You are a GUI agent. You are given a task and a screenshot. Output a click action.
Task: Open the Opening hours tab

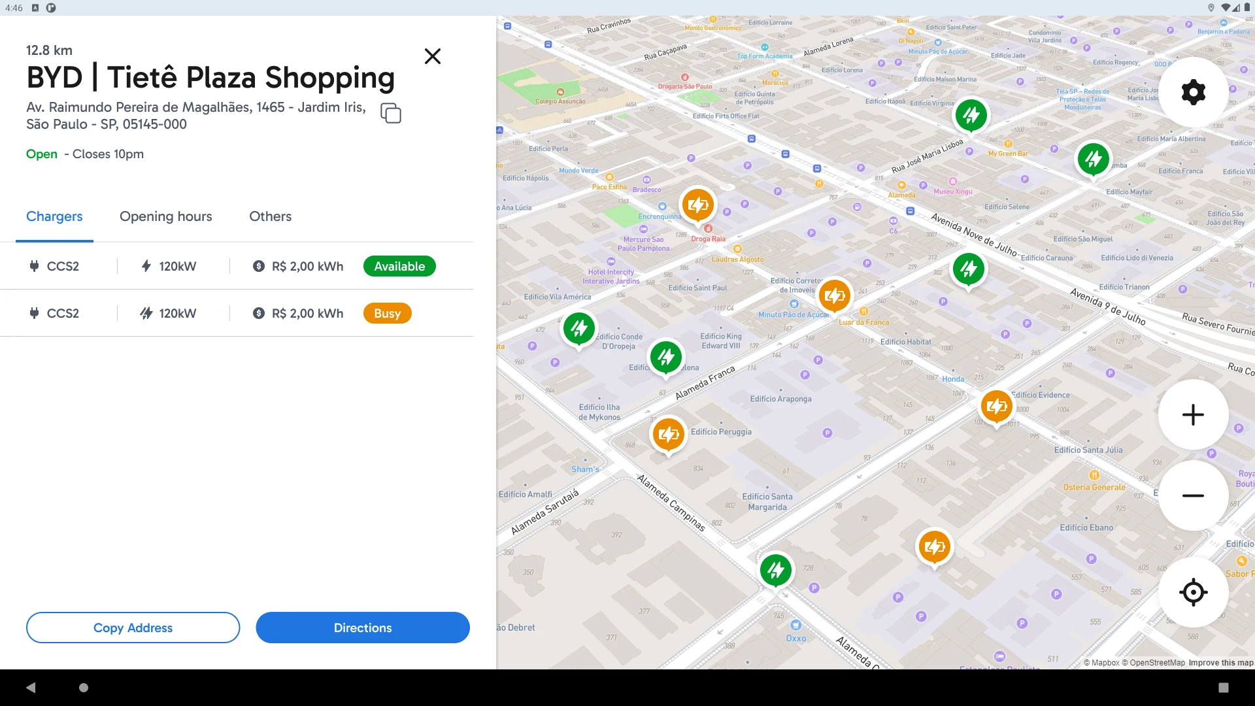pos(166,216)
